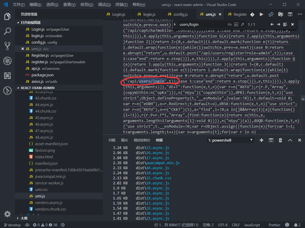Screen dimensions: 305x228
Task: Click the develop branch in status bar
Action: [x=13, y=225]
